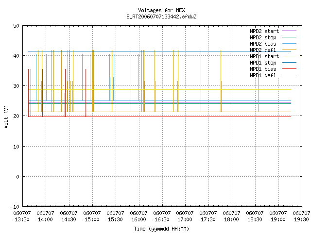The image size is (311, 233).
Task: Click the yellow NPD1 start legend line sample
Action: tap(289, 56)
